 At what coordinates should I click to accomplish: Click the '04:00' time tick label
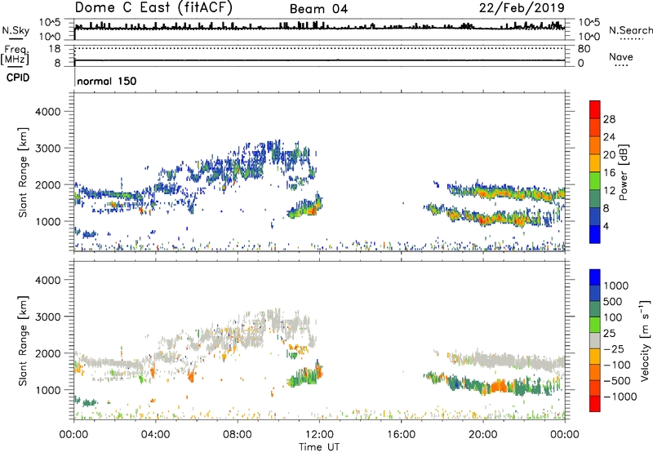(155, 435)
